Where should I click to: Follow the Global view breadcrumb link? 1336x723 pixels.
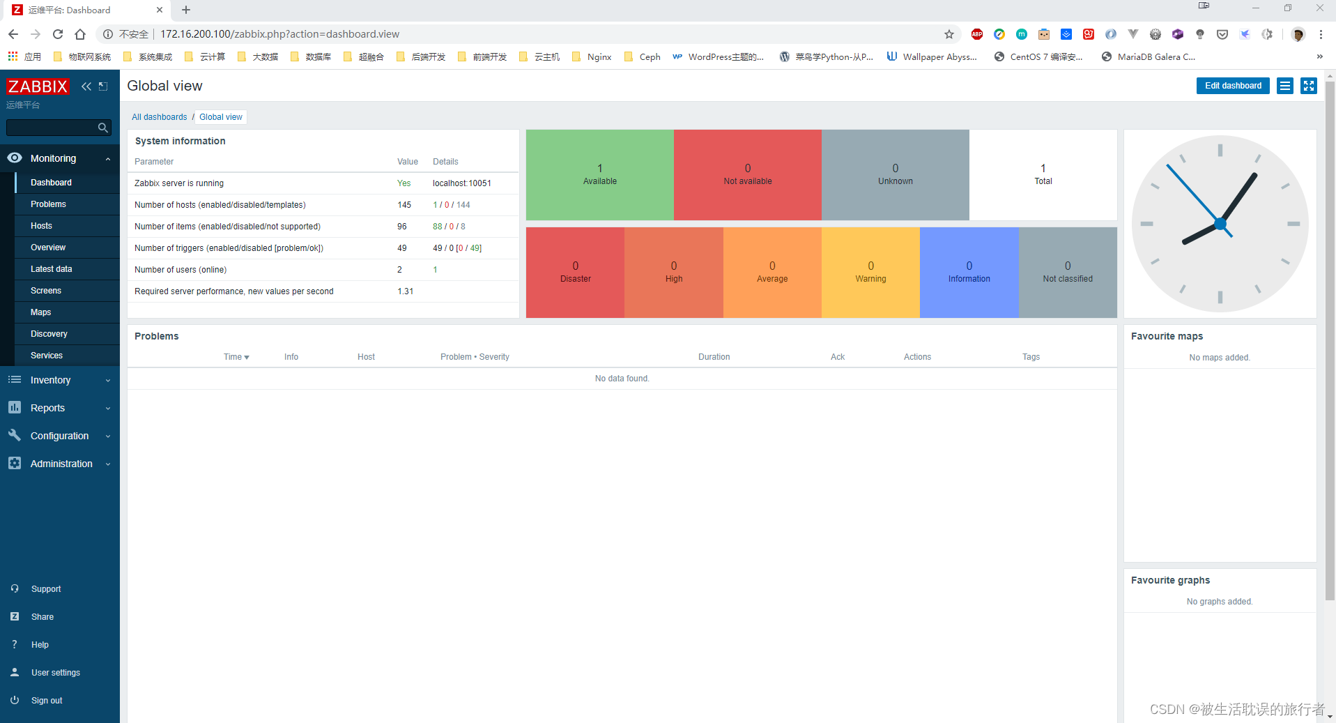tap(221, 117)
